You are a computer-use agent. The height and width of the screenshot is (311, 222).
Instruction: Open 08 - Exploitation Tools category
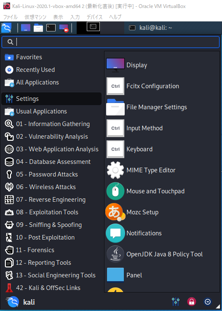click(x=51, y=212)
